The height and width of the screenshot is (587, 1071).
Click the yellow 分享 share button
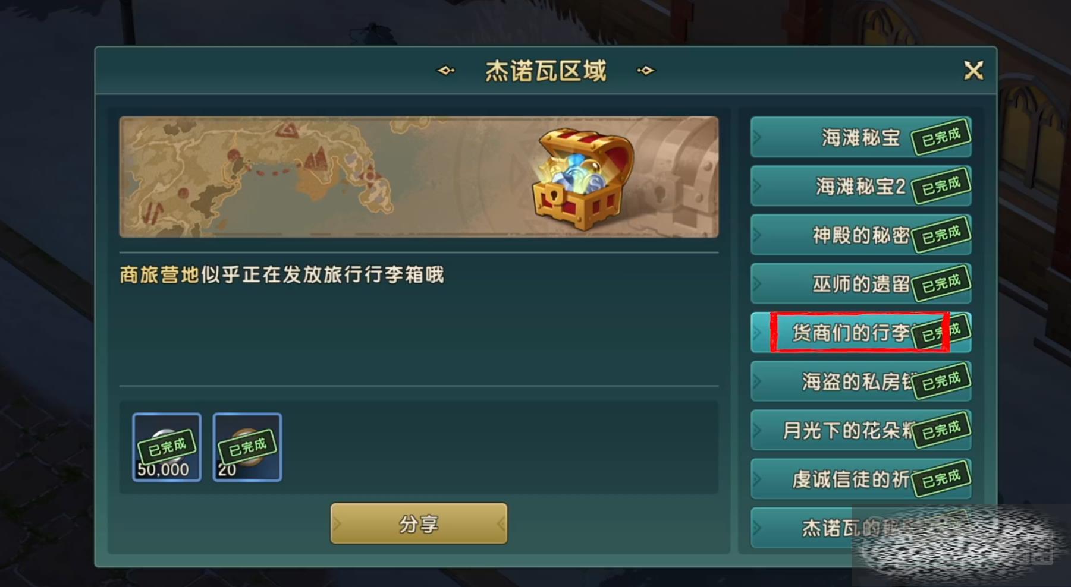[419, 523]
